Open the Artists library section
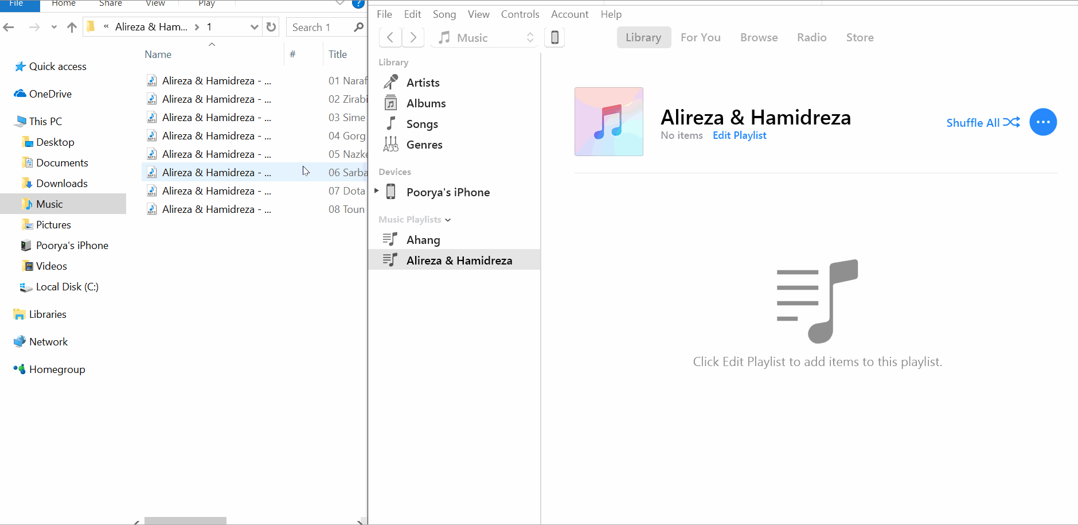 (423, 83)
